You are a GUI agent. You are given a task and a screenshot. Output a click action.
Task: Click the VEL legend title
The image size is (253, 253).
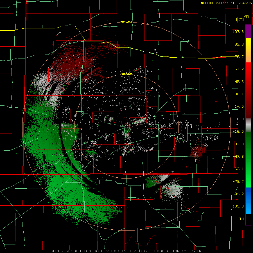coord(247,17)
